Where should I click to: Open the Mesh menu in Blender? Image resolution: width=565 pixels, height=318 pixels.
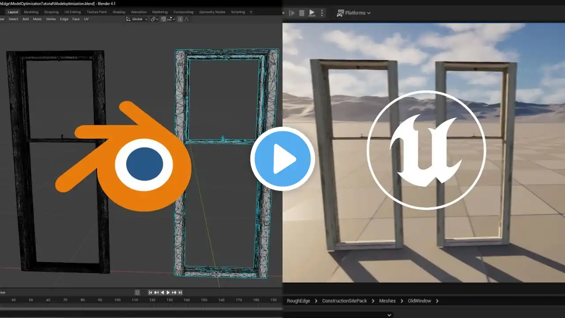(x=38, y=19)
